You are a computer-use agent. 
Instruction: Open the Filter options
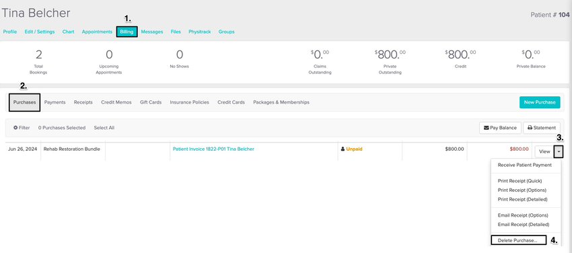[22, 128]
